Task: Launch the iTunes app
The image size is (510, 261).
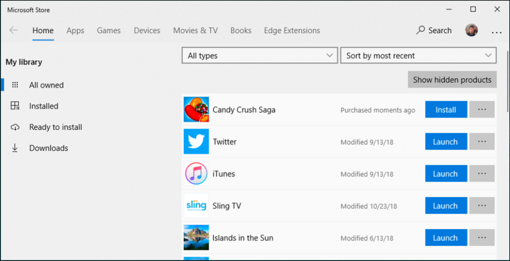Action: pyautogui.click(x=445, y=174)
